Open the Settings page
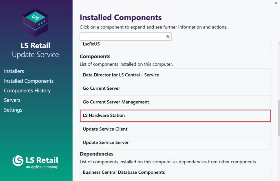The image size is (280, 181). tap(13, 110)
